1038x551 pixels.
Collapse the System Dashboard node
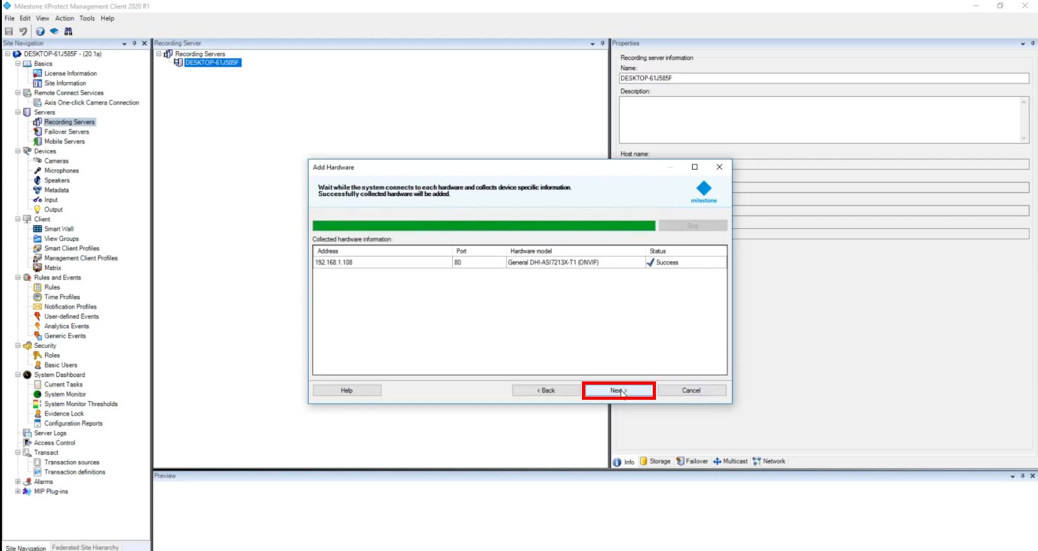18,375
